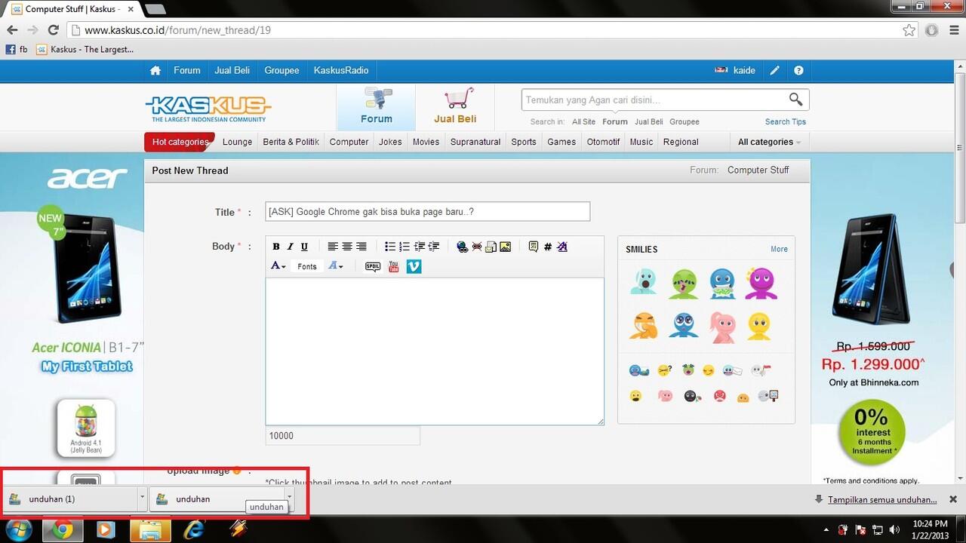The image size is (966, 543).
Task: Remove text formatting icon
Action: pos(561,247)
